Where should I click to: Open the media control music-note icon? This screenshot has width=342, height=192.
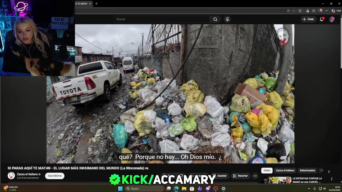307,11
